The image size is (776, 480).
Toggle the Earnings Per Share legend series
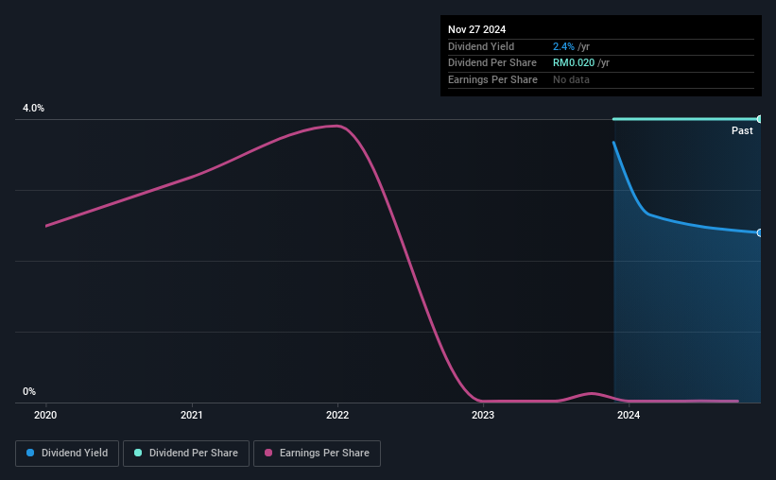(317, 453)
